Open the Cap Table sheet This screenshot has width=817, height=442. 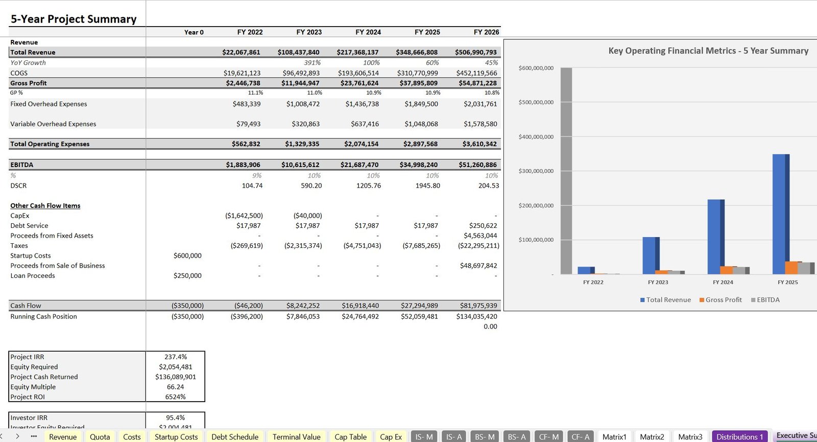click(x=350, y=437)
